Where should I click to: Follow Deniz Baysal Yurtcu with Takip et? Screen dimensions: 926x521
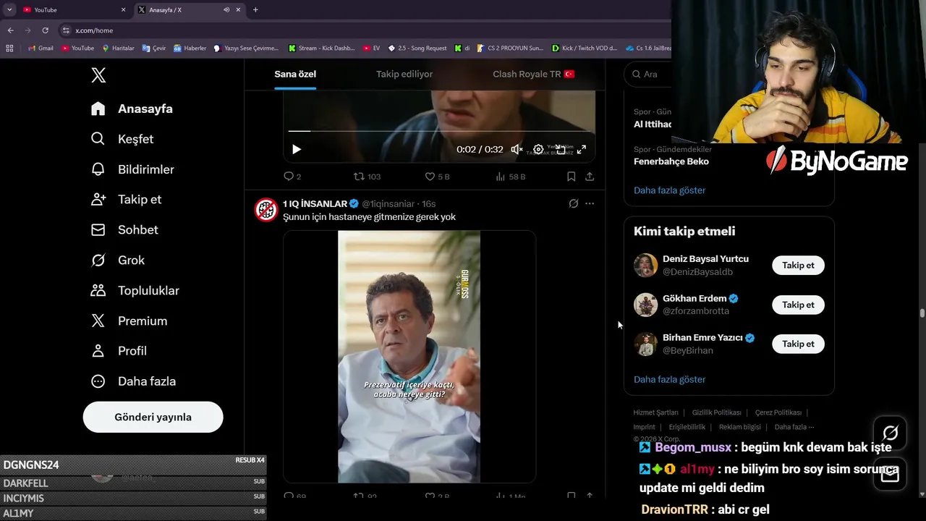(x=798, y=265)
